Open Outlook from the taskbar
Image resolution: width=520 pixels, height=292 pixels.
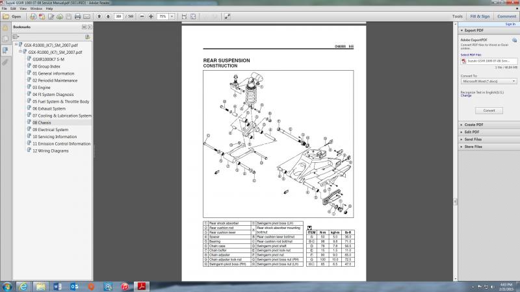[74, 287]
